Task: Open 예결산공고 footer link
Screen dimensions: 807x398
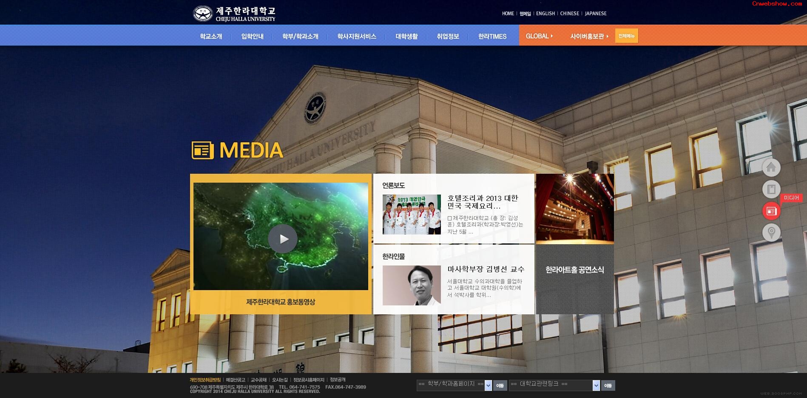Action: [236, 380]
